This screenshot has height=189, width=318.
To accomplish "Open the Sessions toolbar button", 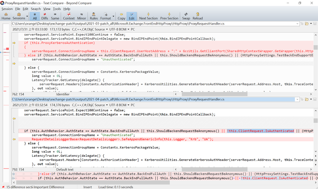I will tap(19, 16).
